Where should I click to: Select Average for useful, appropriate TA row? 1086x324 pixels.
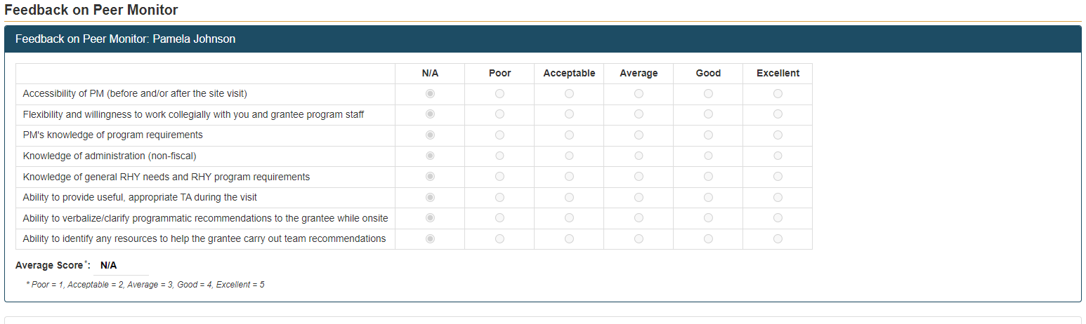(x=639, y=198)
